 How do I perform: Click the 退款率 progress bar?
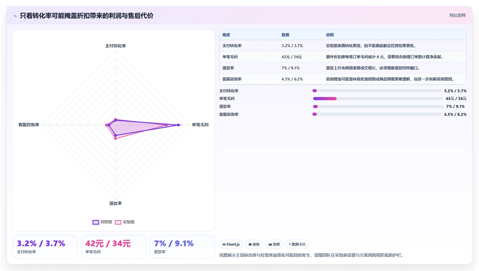[378, 107]
